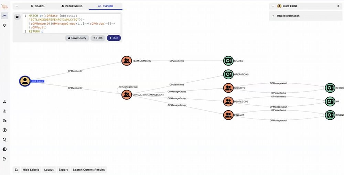
Task: Select the Security group node
Action: (228, 88)
